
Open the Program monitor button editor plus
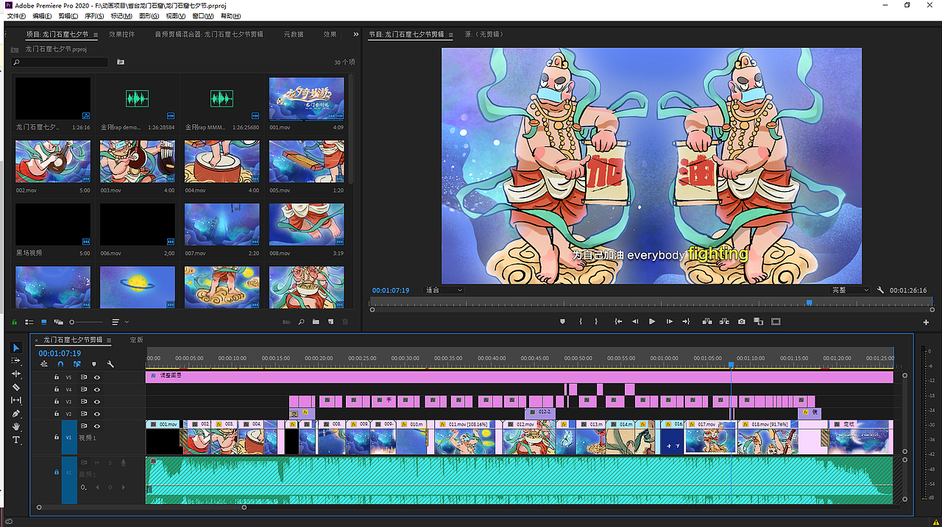(x=927, y=322)
